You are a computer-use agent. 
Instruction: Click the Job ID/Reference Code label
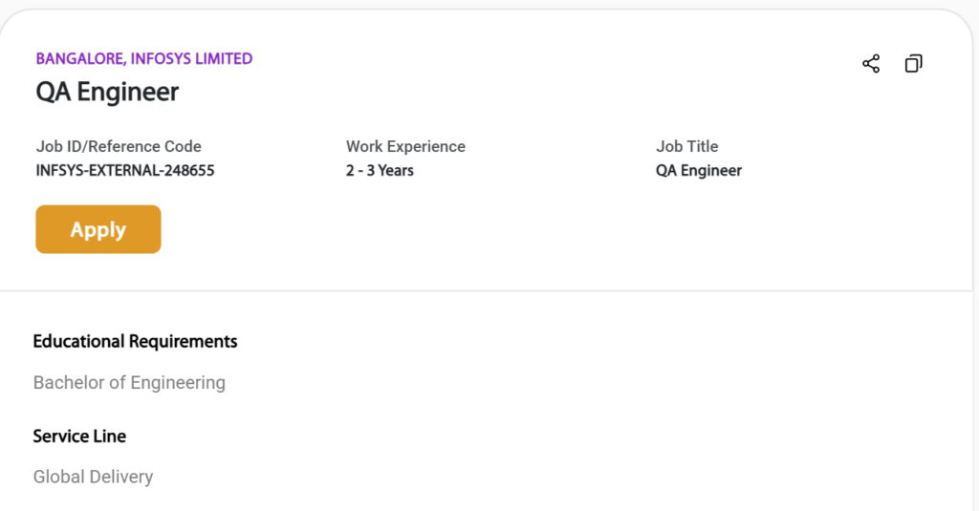[119, 147]
